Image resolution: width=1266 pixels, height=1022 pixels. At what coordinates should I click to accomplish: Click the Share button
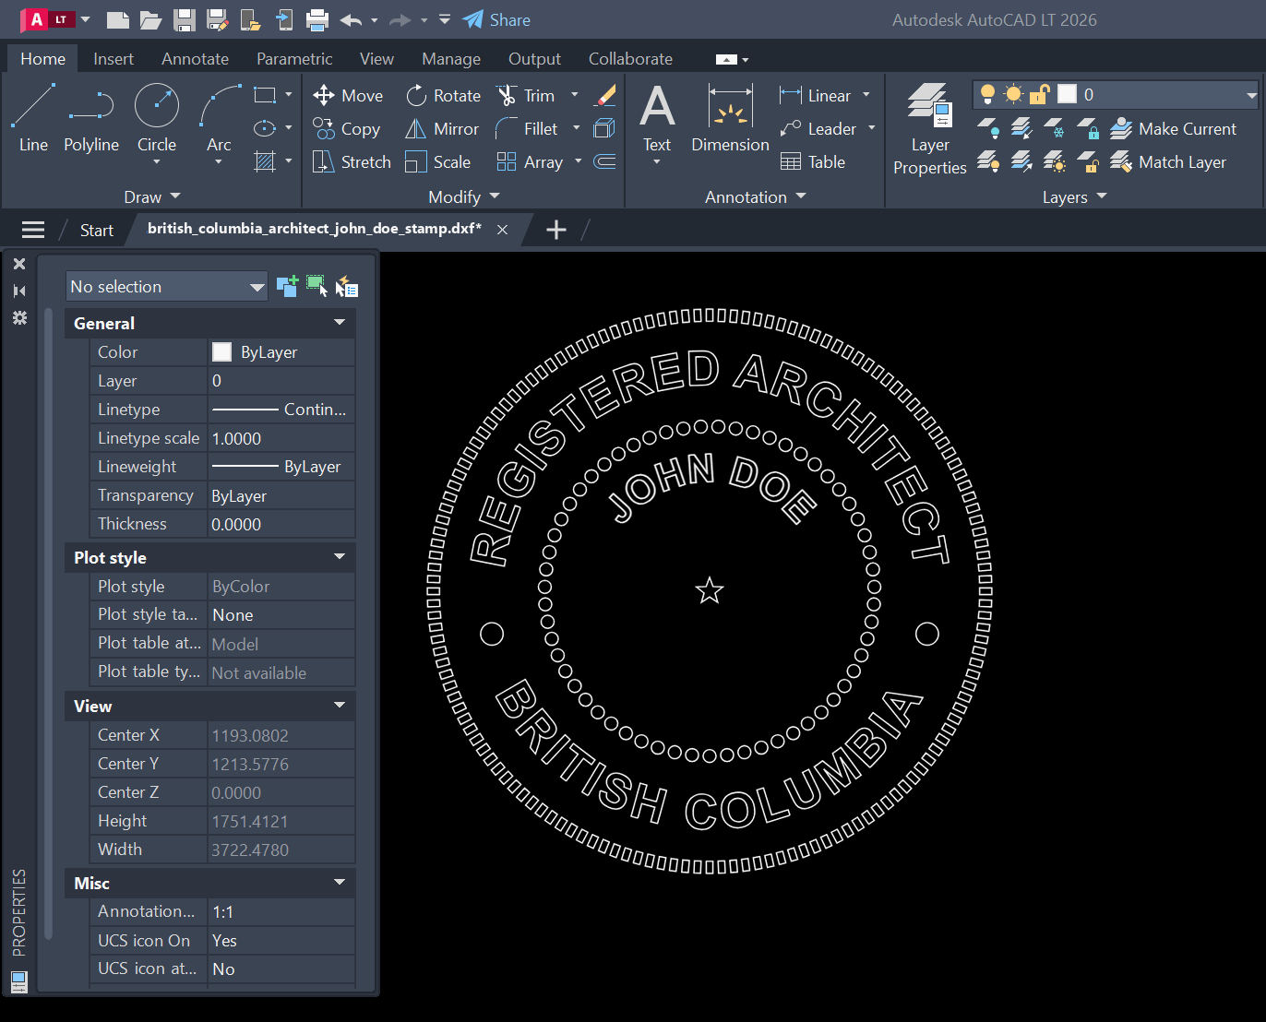coord(496,19)
